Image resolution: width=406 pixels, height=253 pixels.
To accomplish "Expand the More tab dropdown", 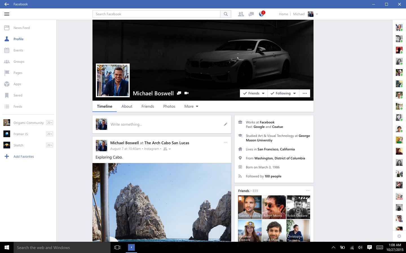I will pos(191,106).
